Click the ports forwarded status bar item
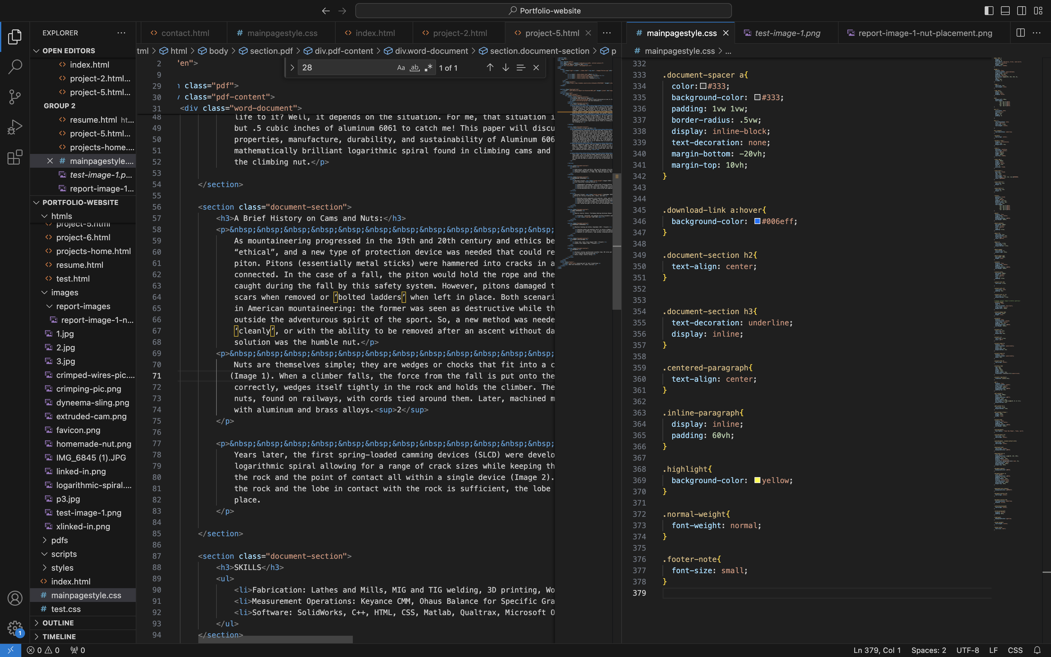Viewport: 1051px width, 657px height. [78, 650]
